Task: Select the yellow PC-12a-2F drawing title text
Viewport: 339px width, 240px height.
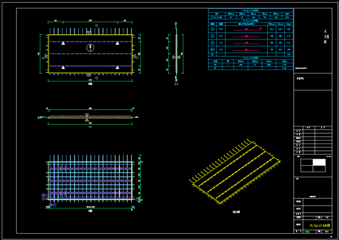Action: coord(320,225)
